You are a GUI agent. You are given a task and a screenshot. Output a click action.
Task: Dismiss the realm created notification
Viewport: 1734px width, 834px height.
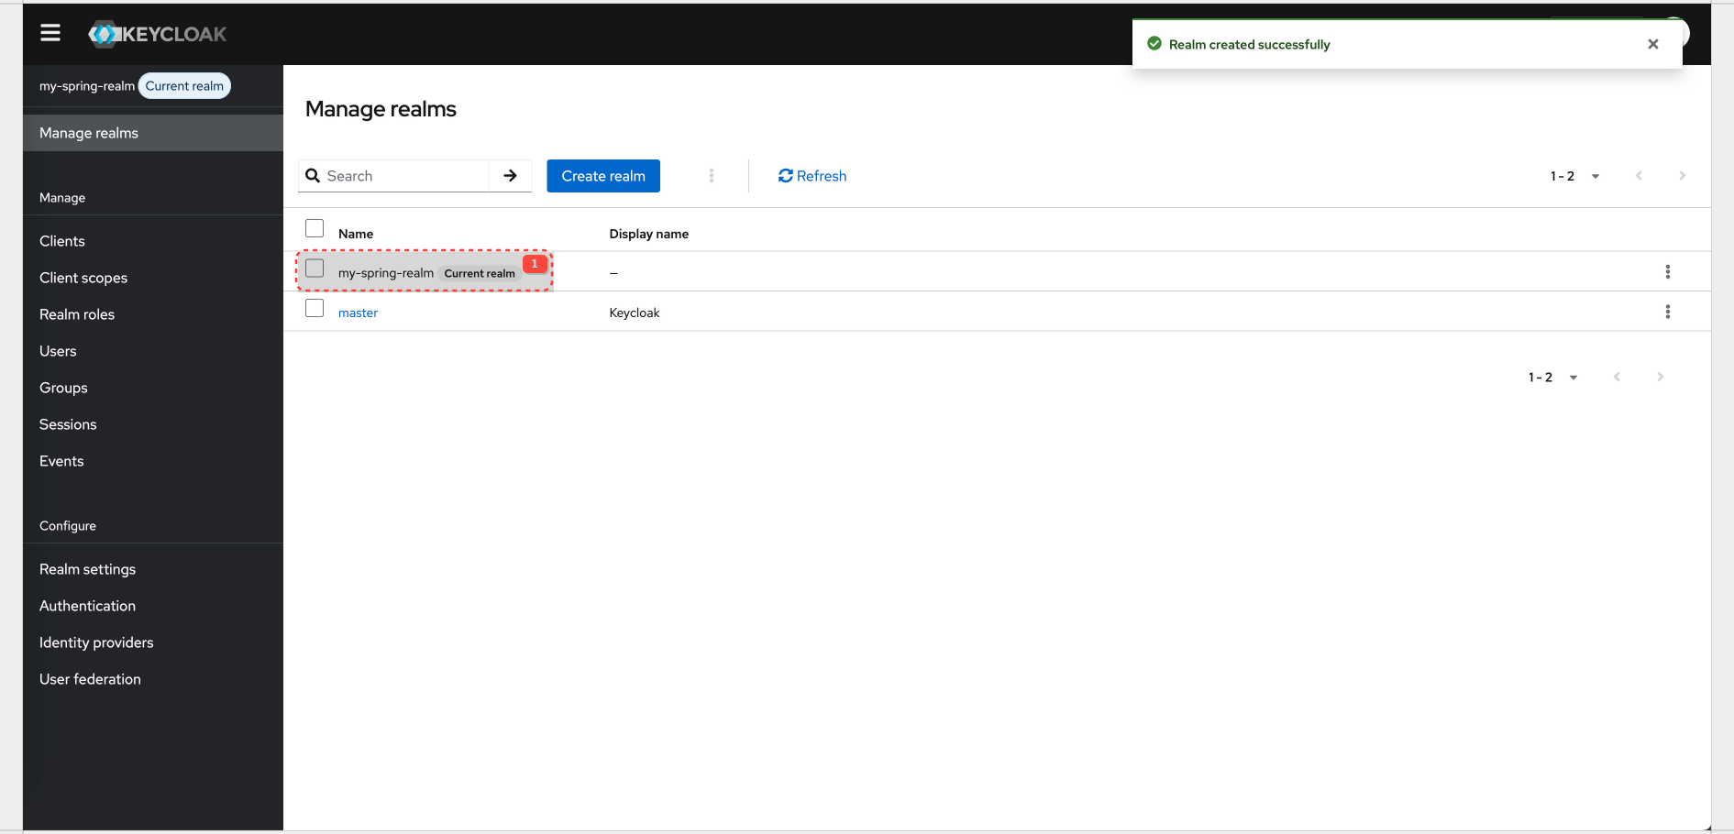point(1652,43)
